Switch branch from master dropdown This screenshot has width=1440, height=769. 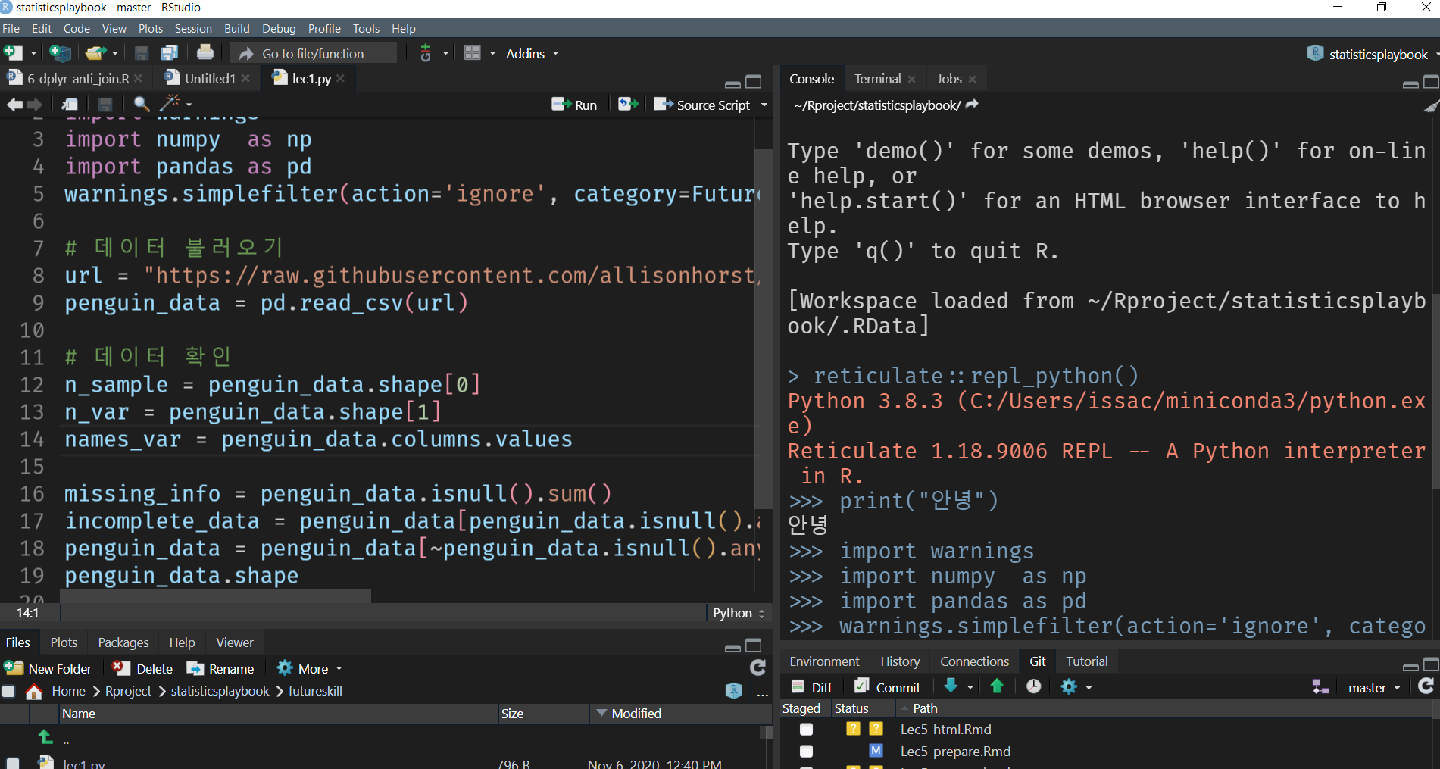click(x=1373, y=687)
